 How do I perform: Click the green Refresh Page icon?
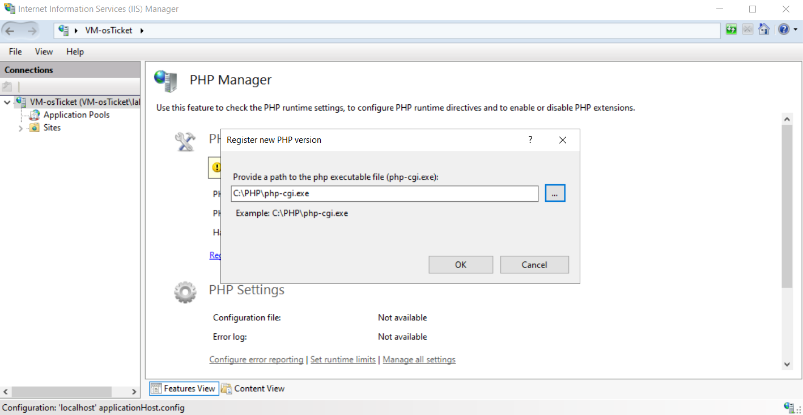(x=732, y=29)
